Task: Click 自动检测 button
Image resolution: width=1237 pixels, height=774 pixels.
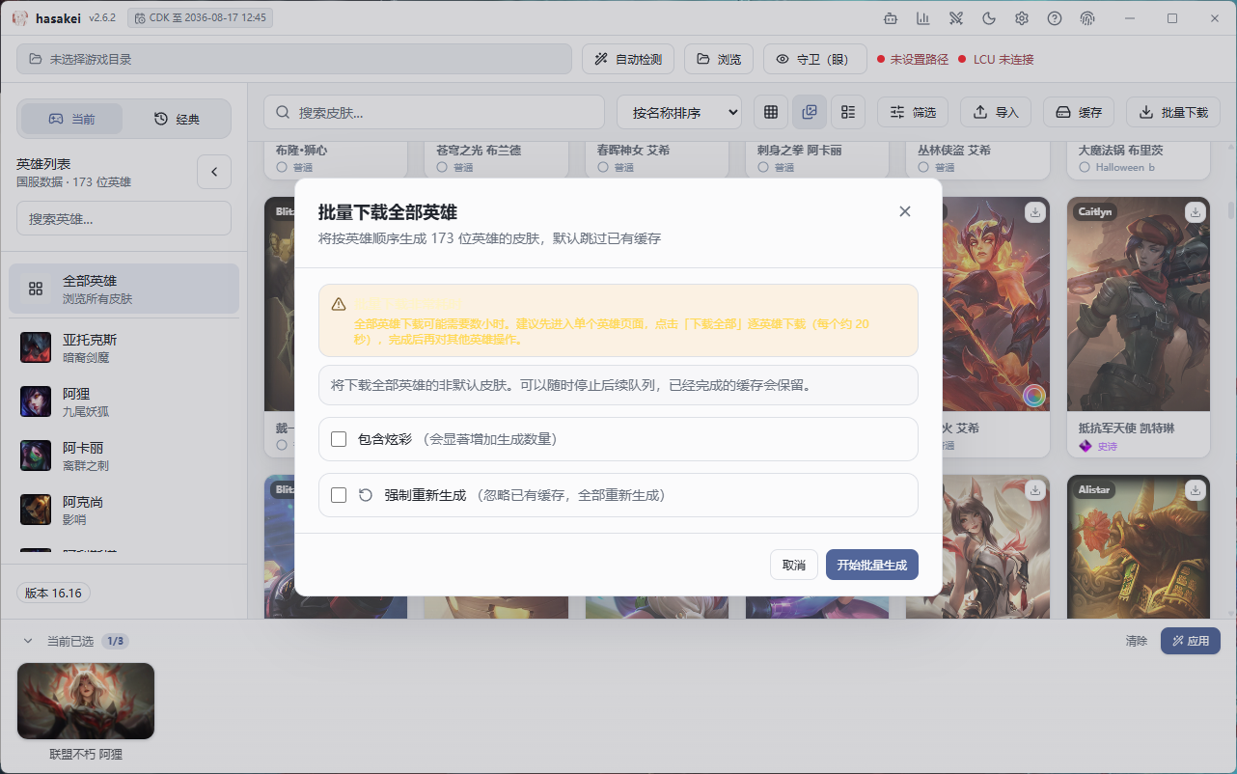Action: [628, 59]
